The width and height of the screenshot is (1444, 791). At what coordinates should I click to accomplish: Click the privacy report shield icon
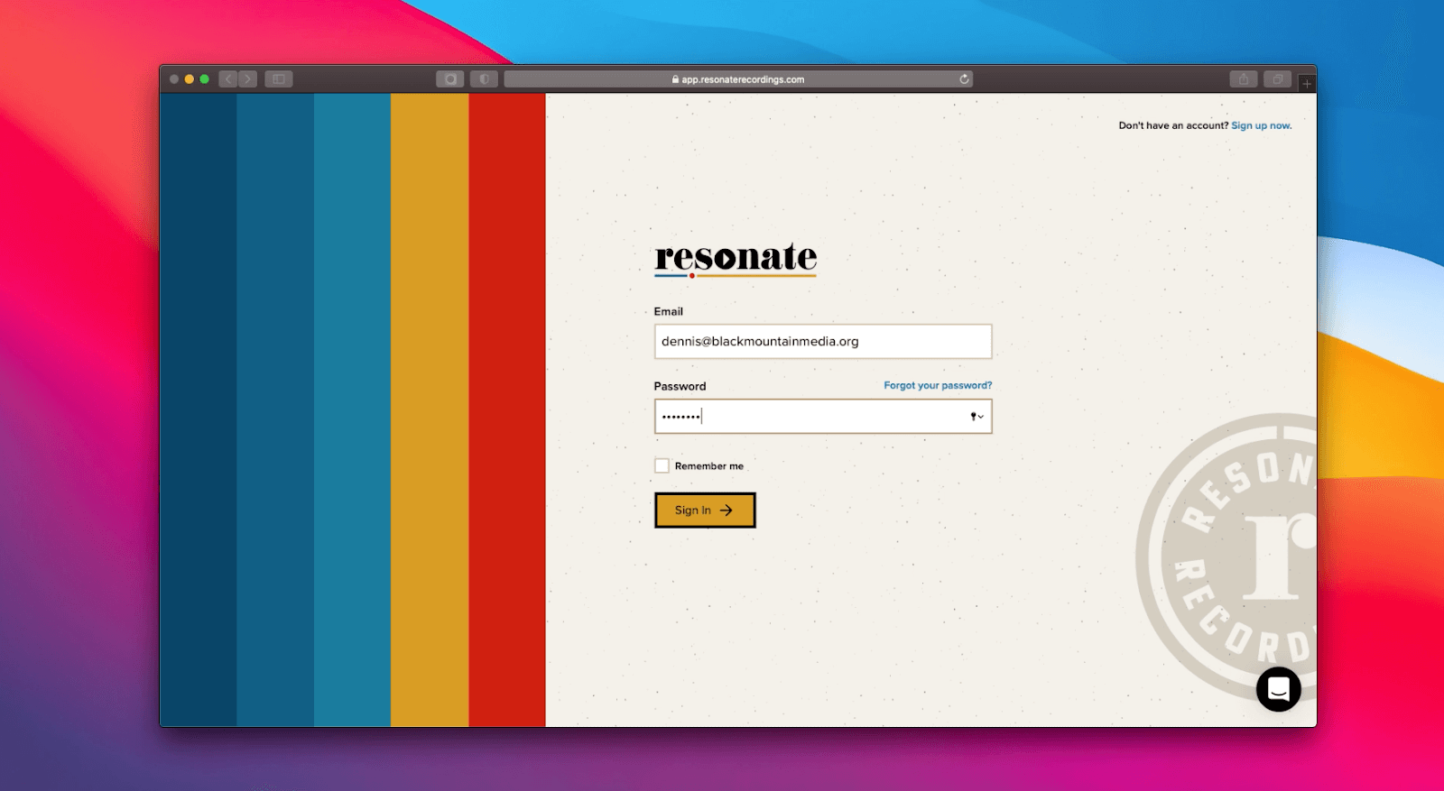[x=485, y=79]
